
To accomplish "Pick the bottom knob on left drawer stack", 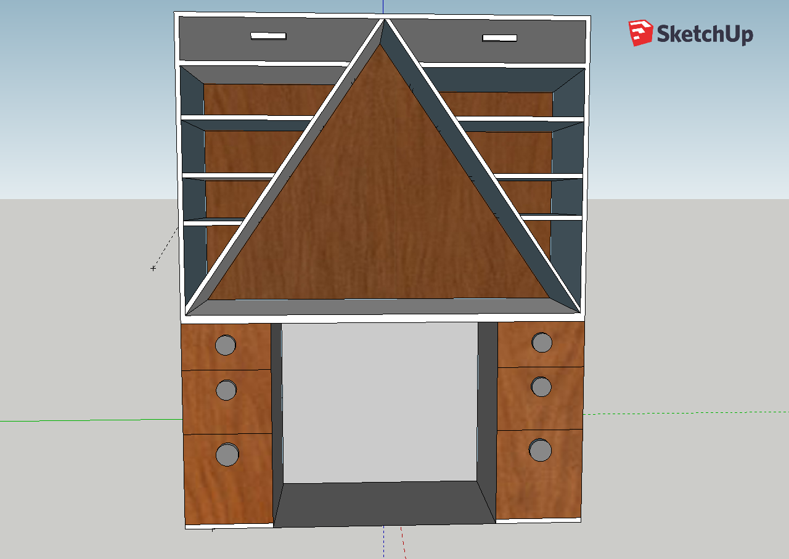I will pos(227,454).
